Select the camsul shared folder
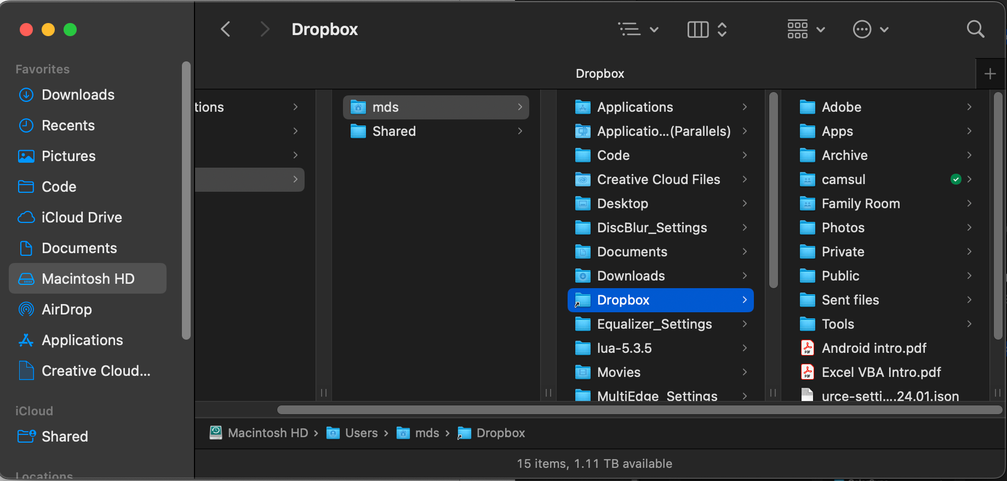 (x=885, y=180)
